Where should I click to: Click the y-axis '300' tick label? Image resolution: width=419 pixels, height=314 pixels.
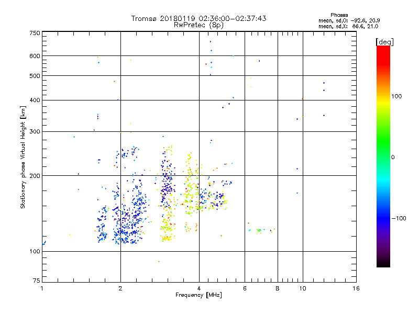pos(35,132)
